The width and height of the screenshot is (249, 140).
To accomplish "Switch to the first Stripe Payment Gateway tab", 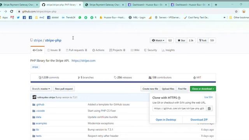I will click(19, 5).
